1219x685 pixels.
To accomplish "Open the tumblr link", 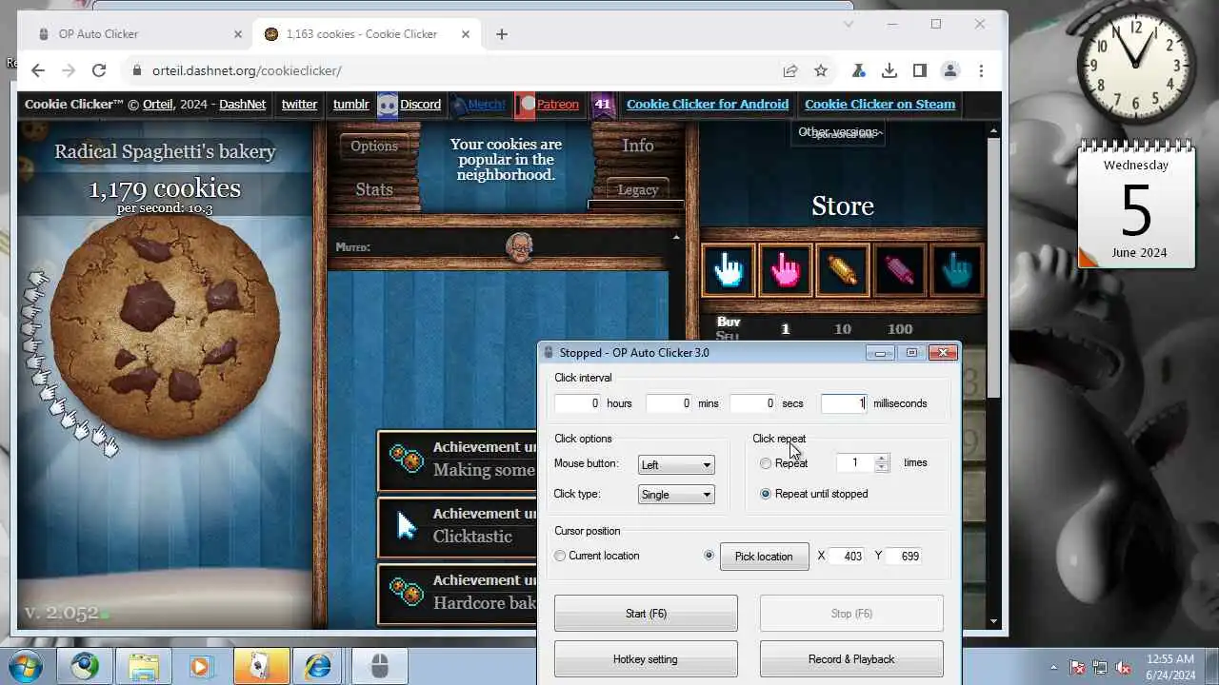I will coord(350,105).
